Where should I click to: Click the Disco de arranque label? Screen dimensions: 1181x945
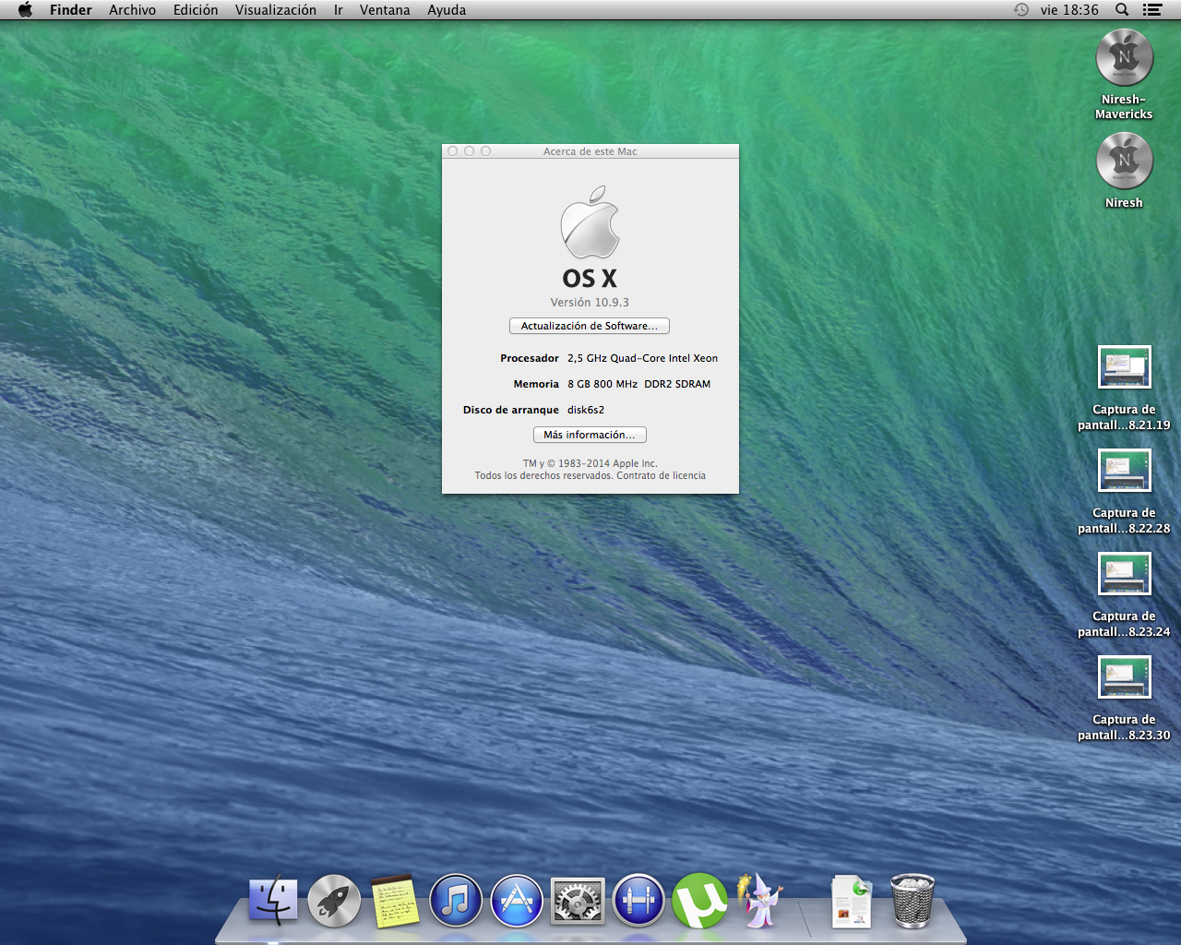[x=511, y=410]
